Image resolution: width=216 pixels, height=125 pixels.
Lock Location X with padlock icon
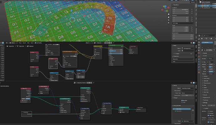[192, 10]
